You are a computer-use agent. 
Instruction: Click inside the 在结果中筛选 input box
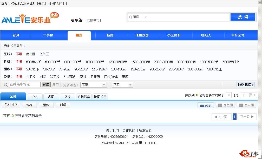coord(25,84)
